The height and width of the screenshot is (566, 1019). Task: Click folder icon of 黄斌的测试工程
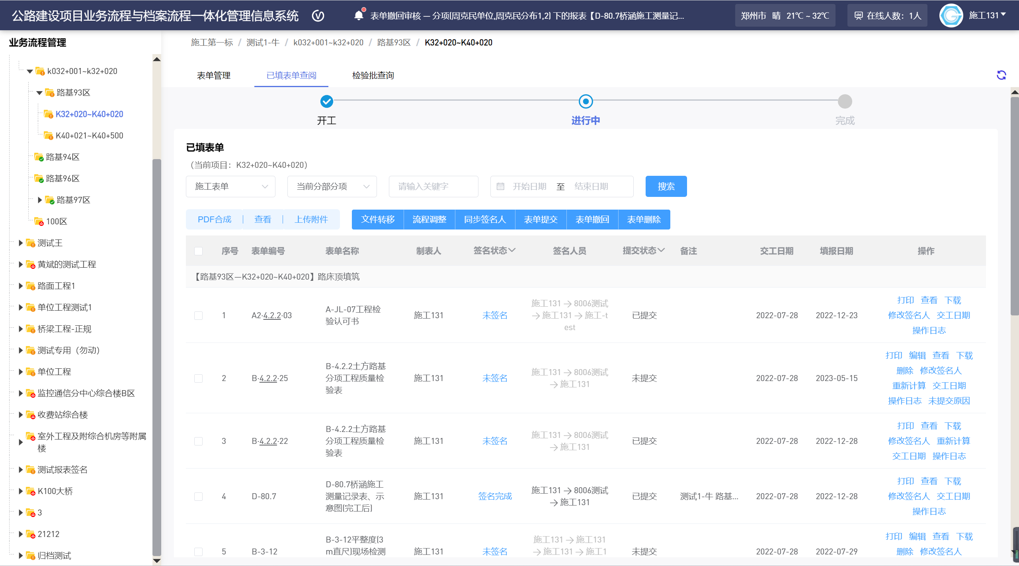(x=31, y=264)
